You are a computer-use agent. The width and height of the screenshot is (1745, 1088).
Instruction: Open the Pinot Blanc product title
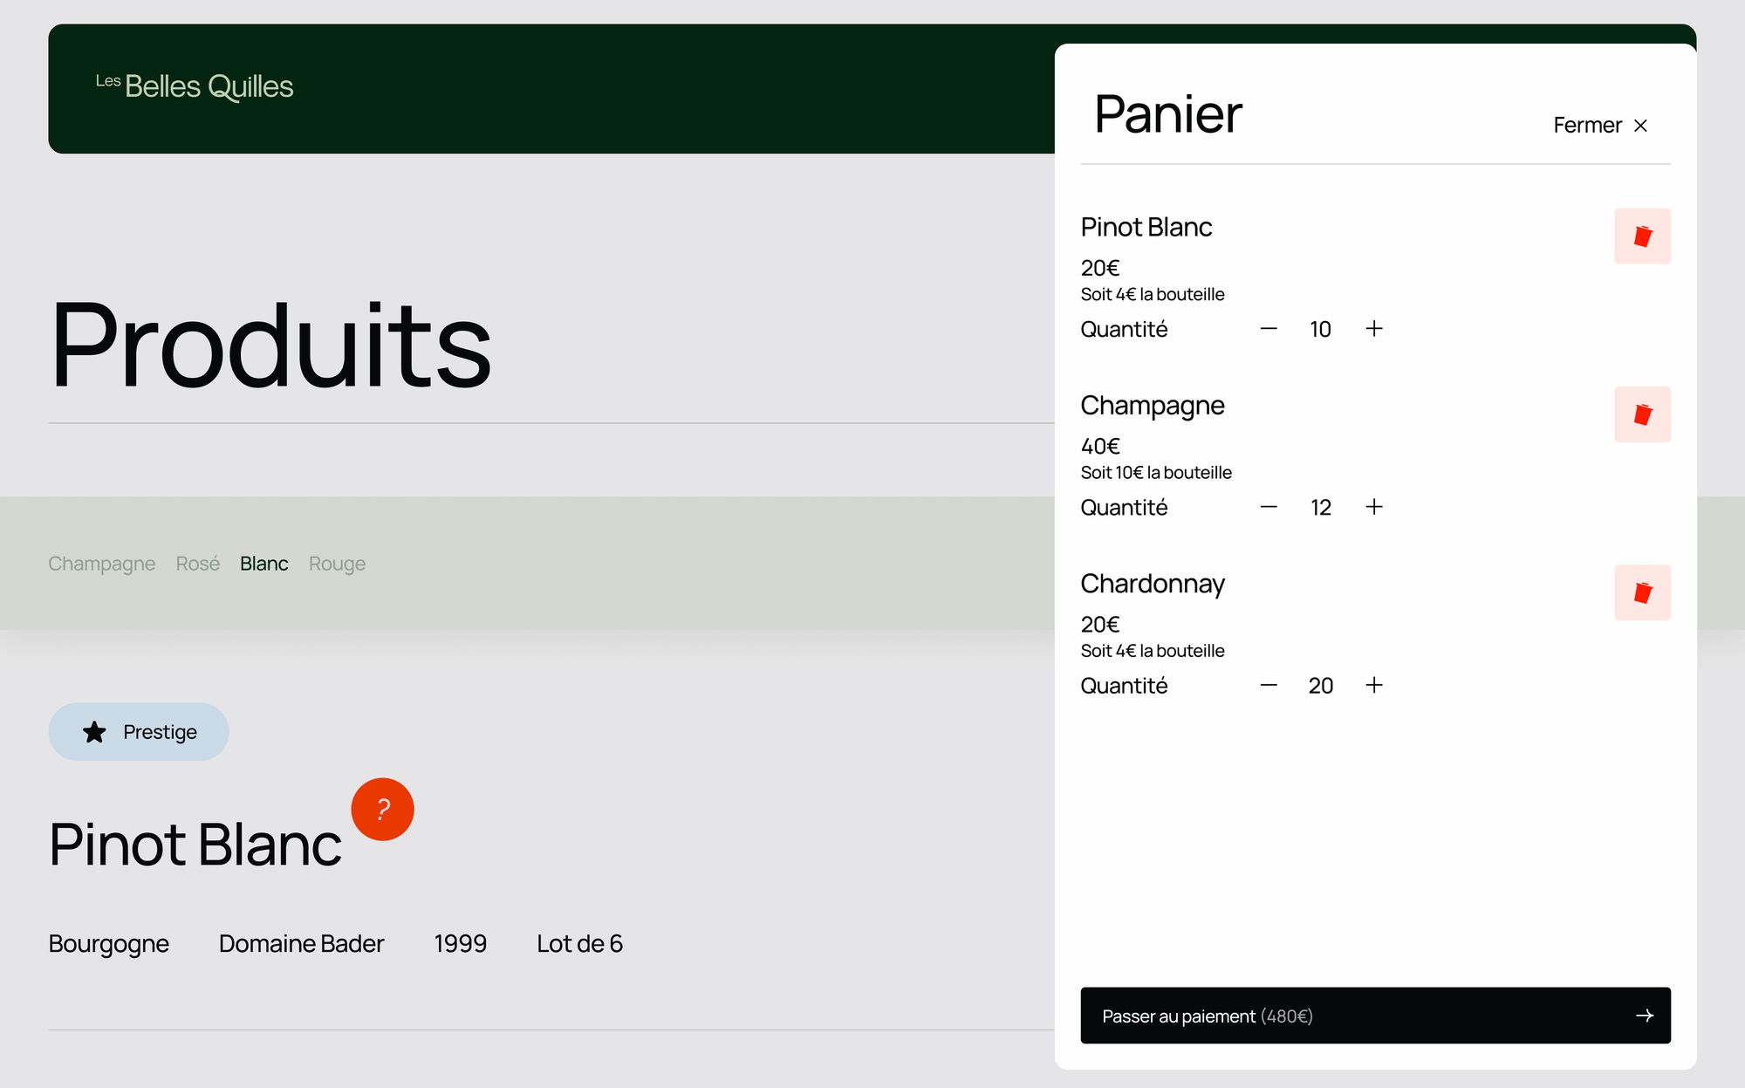[195, 845]
